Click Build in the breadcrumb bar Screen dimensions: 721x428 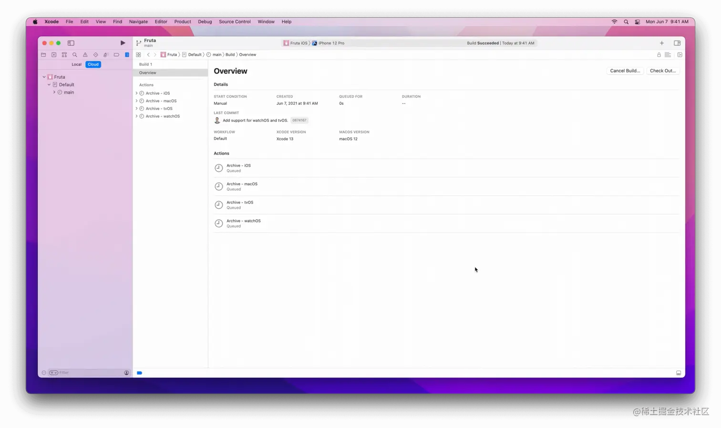coord(230,55)
